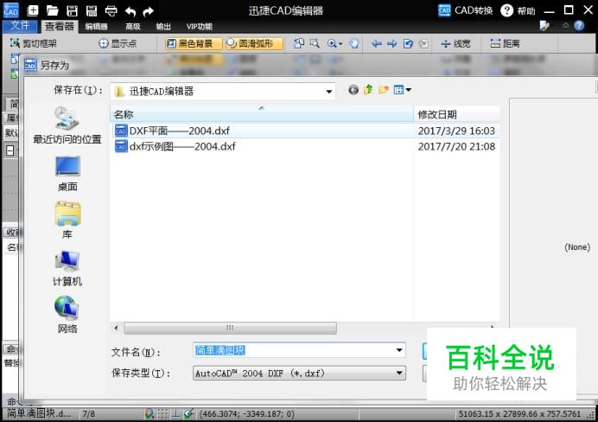Click the first Save disk icon
Screen dimensions: 598x422
tap(72, 10)
